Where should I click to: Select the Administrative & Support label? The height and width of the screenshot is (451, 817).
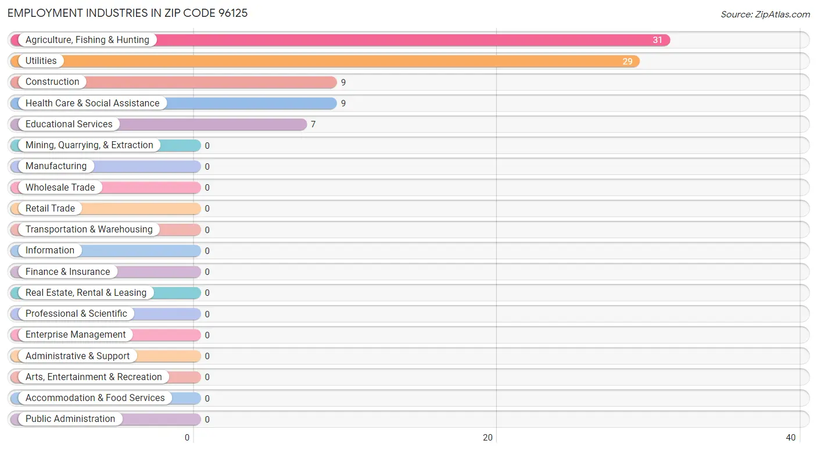(x=77, y=356)
